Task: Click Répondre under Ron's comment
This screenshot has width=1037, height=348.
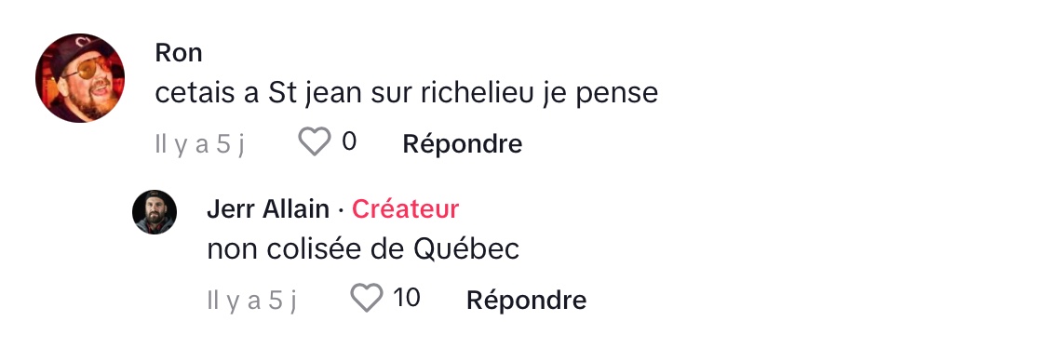Action: (x=463, y=143)
